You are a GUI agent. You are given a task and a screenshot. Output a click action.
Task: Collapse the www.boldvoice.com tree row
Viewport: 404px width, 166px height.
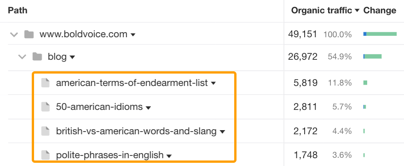point(14,34)
